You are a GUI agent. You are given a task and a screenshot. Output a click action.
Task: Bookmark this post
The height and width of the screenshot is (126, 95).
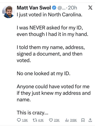(83, 120)
